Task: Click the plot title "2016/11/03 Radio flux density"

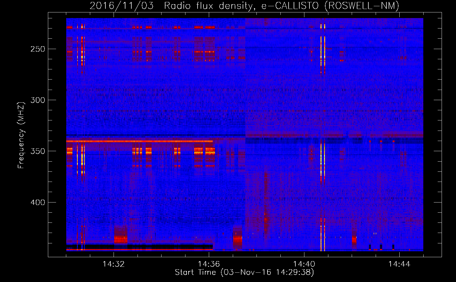Action: click(x=173, y=6)
